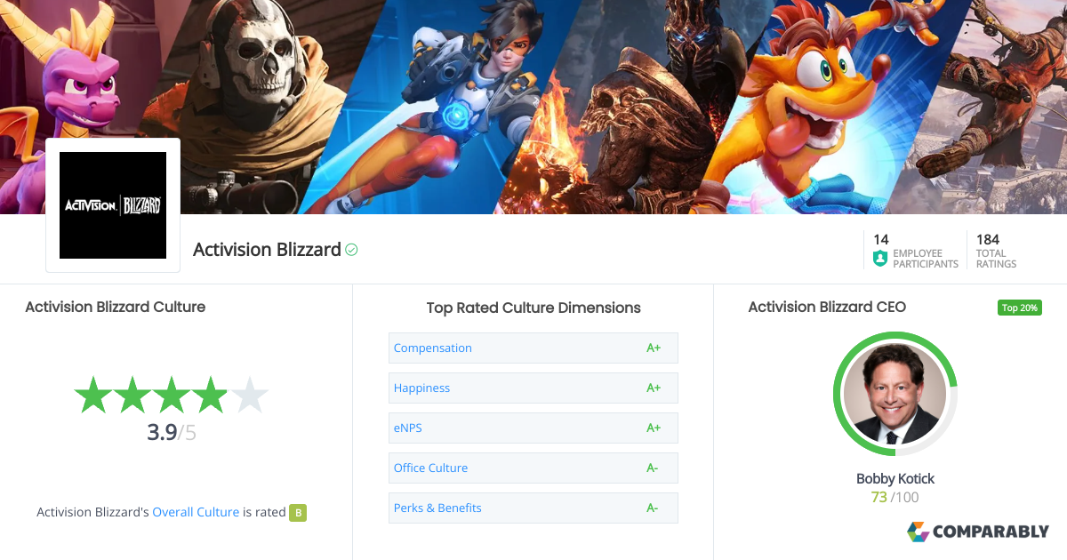Click the Activision Blizzard logo thumbnail
1067x560 pixels.
pyautogui.click(x=113, y=205)
